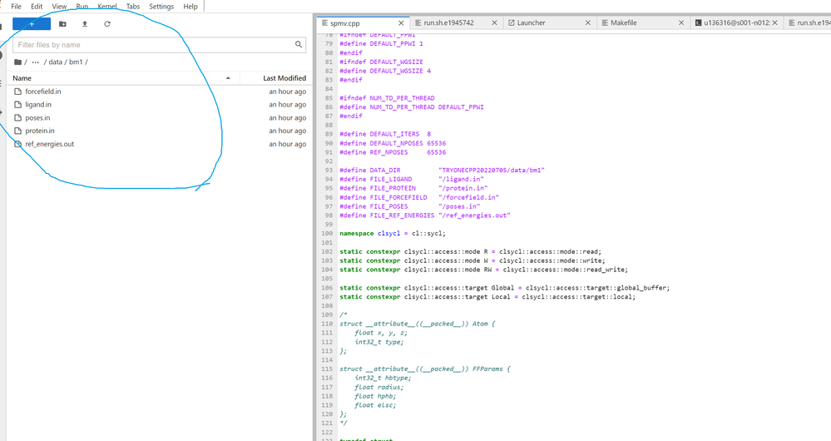The image size is (831, 441).
Task: Sort files by Last Modified column
Action: 284,78
